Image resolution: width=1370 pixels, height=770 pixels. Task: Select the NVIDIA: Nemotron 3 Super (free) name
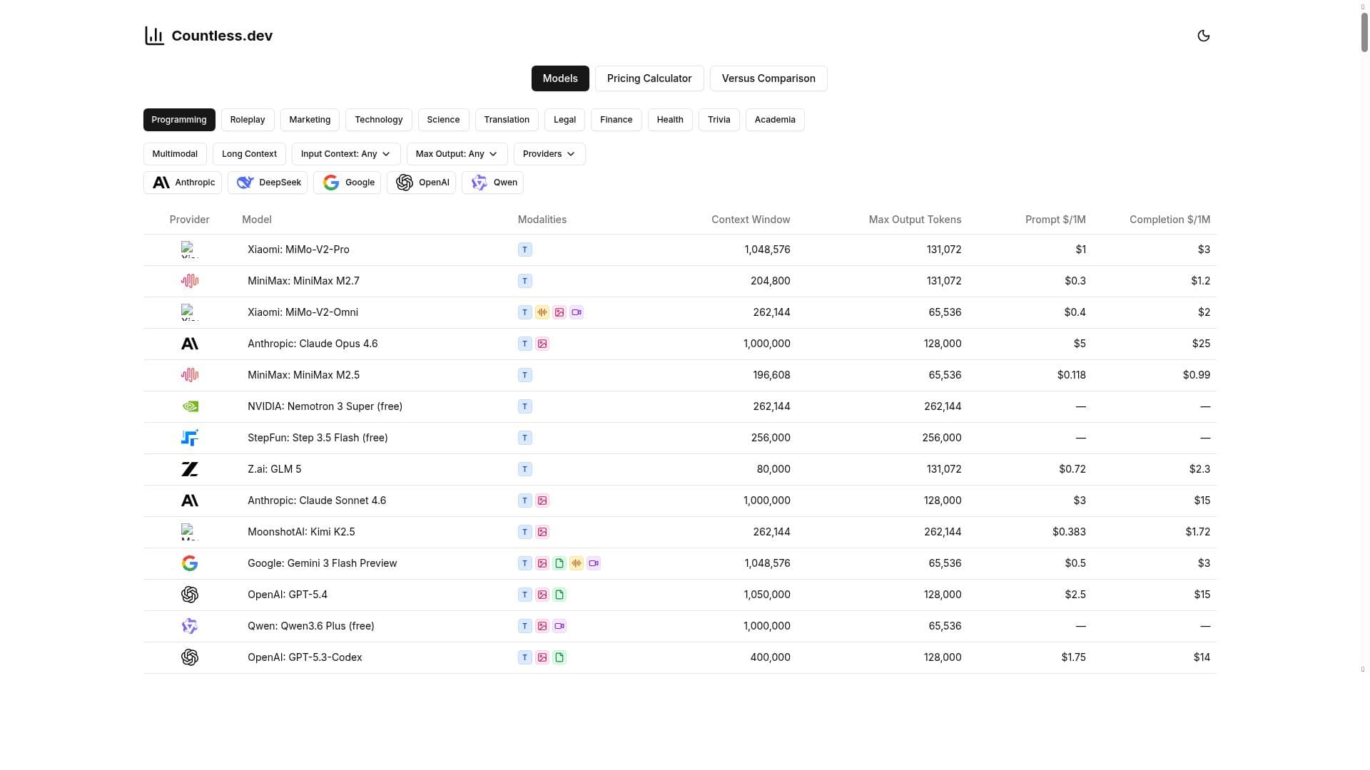point(325,406)
